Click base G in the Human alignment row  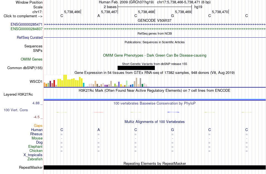pyautogui.click(x=172, y=130)
